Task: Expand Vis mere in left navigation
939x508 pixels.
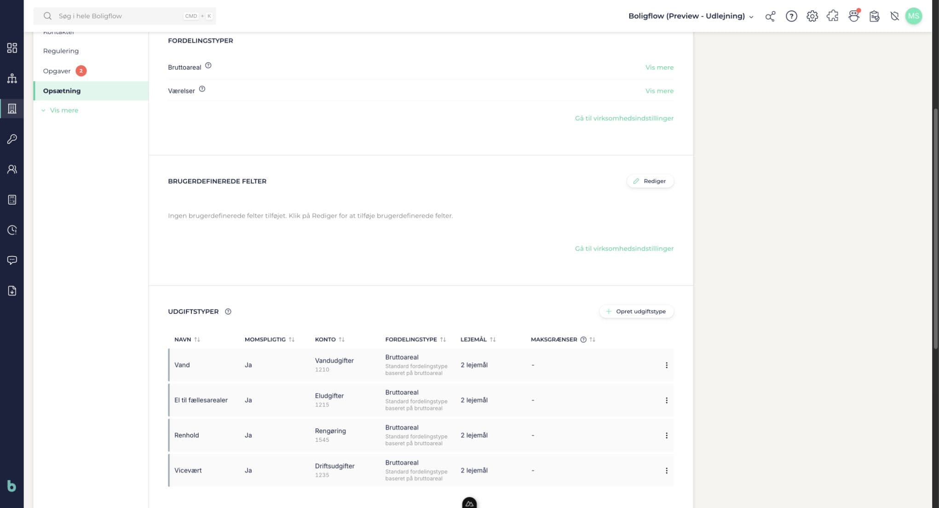Action: [x=60, y=110]
